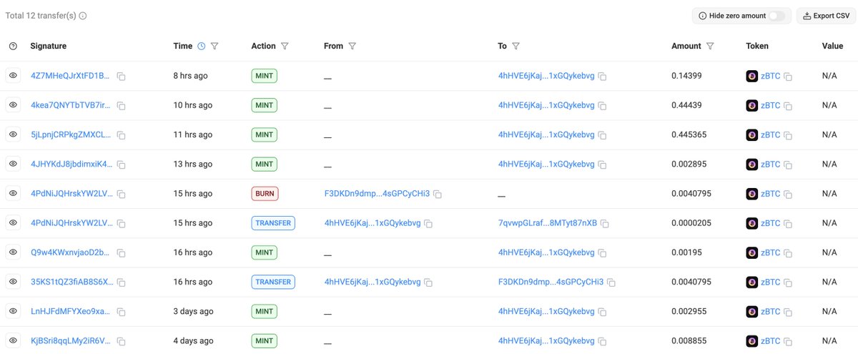Copy To address in 10 hrs ago row
Image resolution: width=858 pixels, height=354 pixels.
[603, 106]
